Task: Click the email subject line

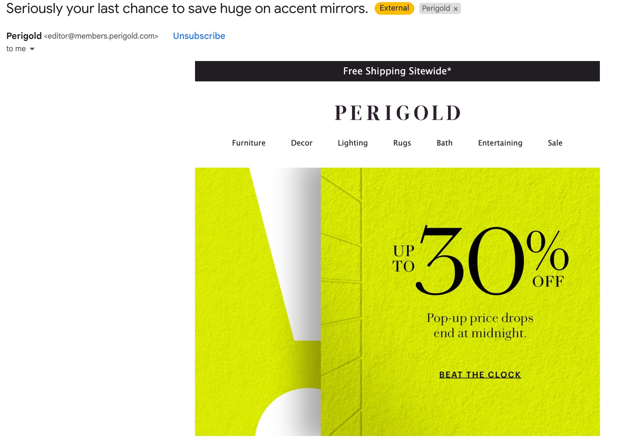Action: pos(187,8)
